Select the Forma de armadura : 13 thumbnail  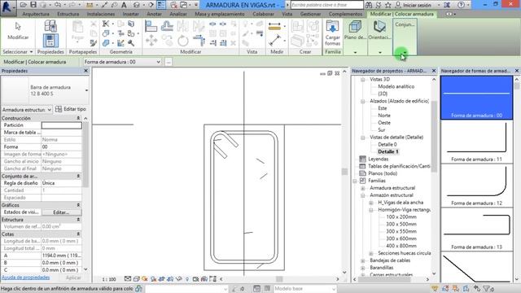pos(476,230)
